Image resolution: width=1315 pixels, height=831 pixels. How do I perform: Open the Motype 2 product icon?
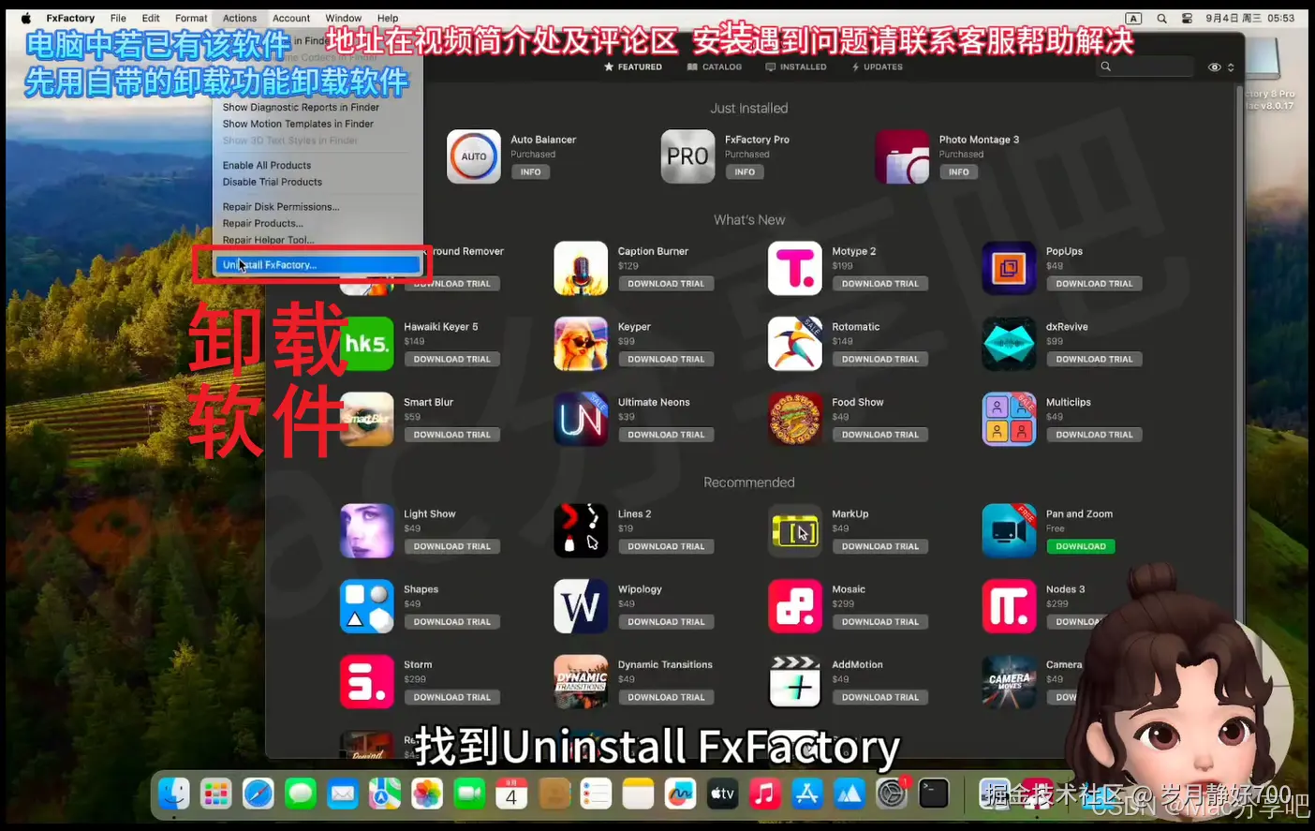click(794, 268)
